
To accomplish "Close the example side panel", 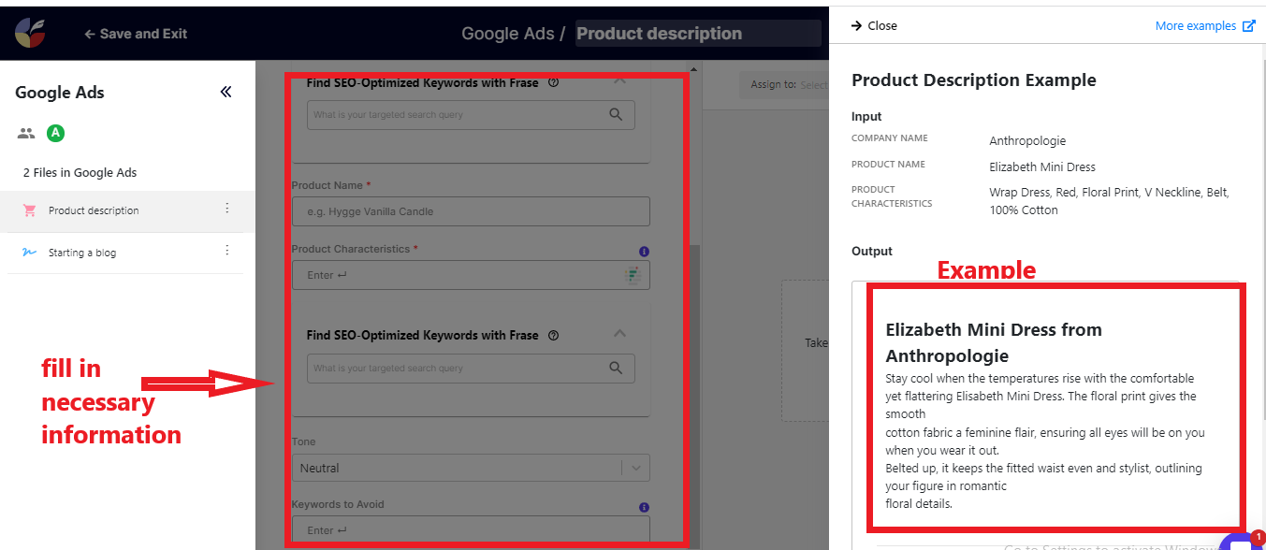I will click(x=874, y=26).
